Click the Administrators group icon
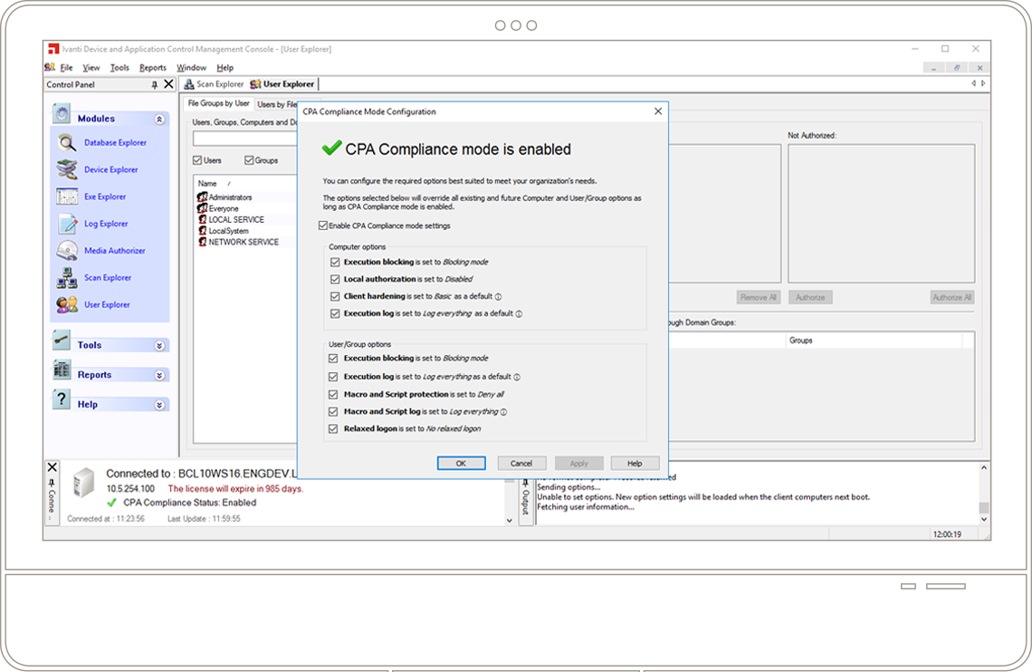 click(203, 197)
